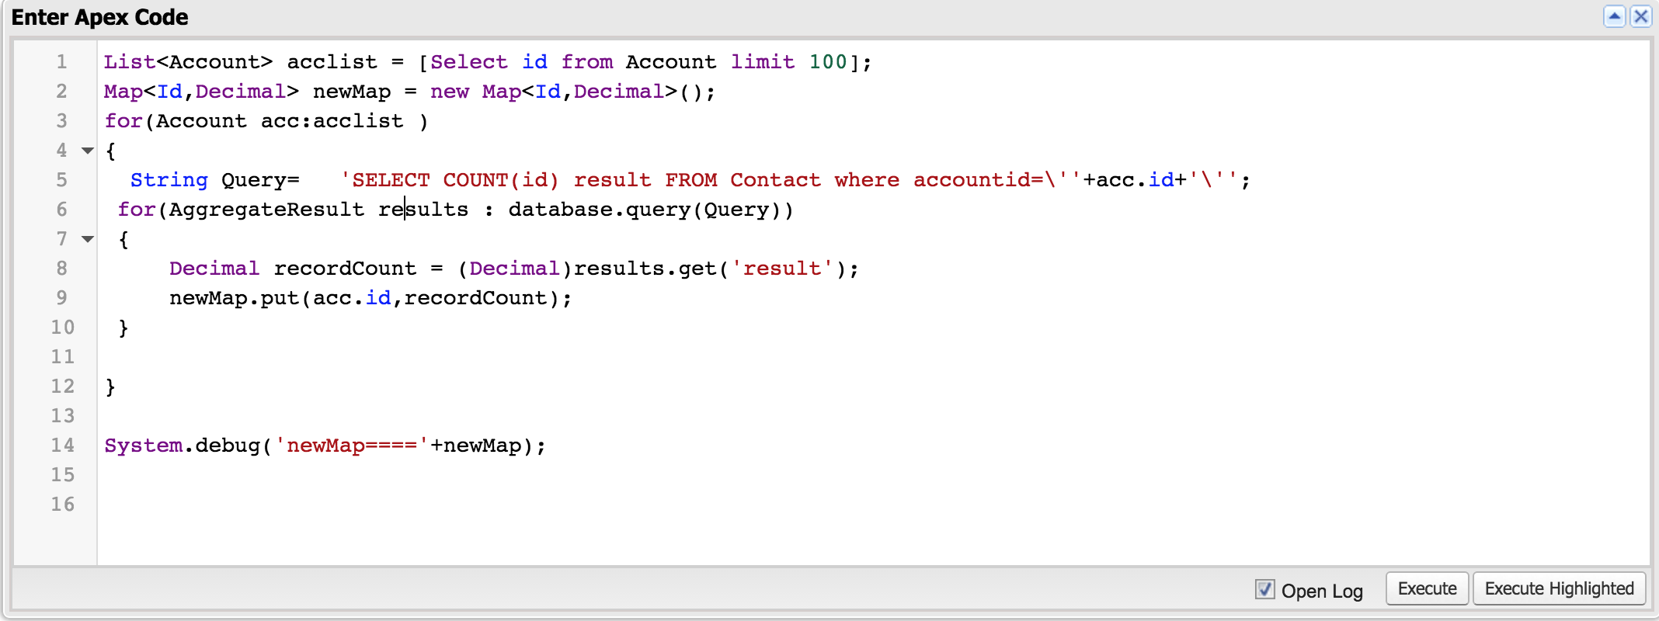Viewport: 1659px width, 621px height.
Task: Click line number 12 in the gutter
Action: (62, 387)
